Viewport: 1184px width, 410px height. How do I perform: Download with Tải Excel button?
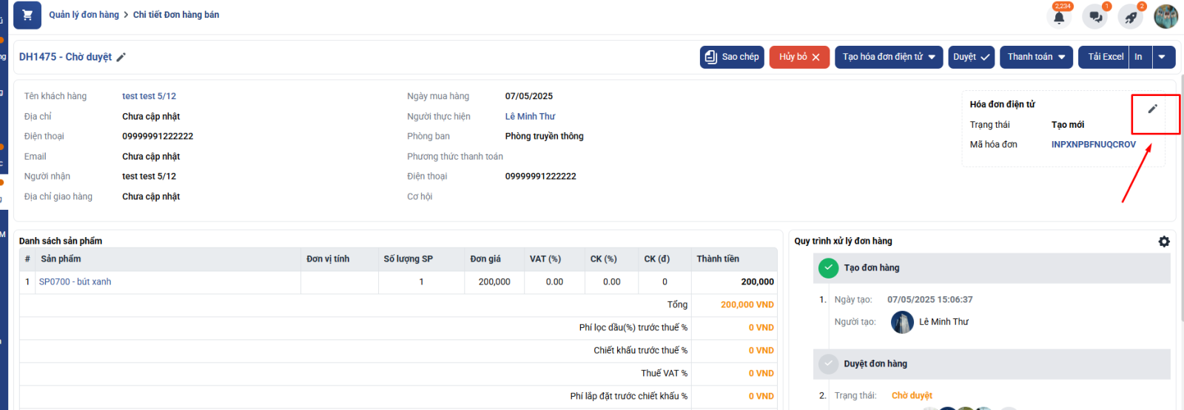pos(1105,57)
